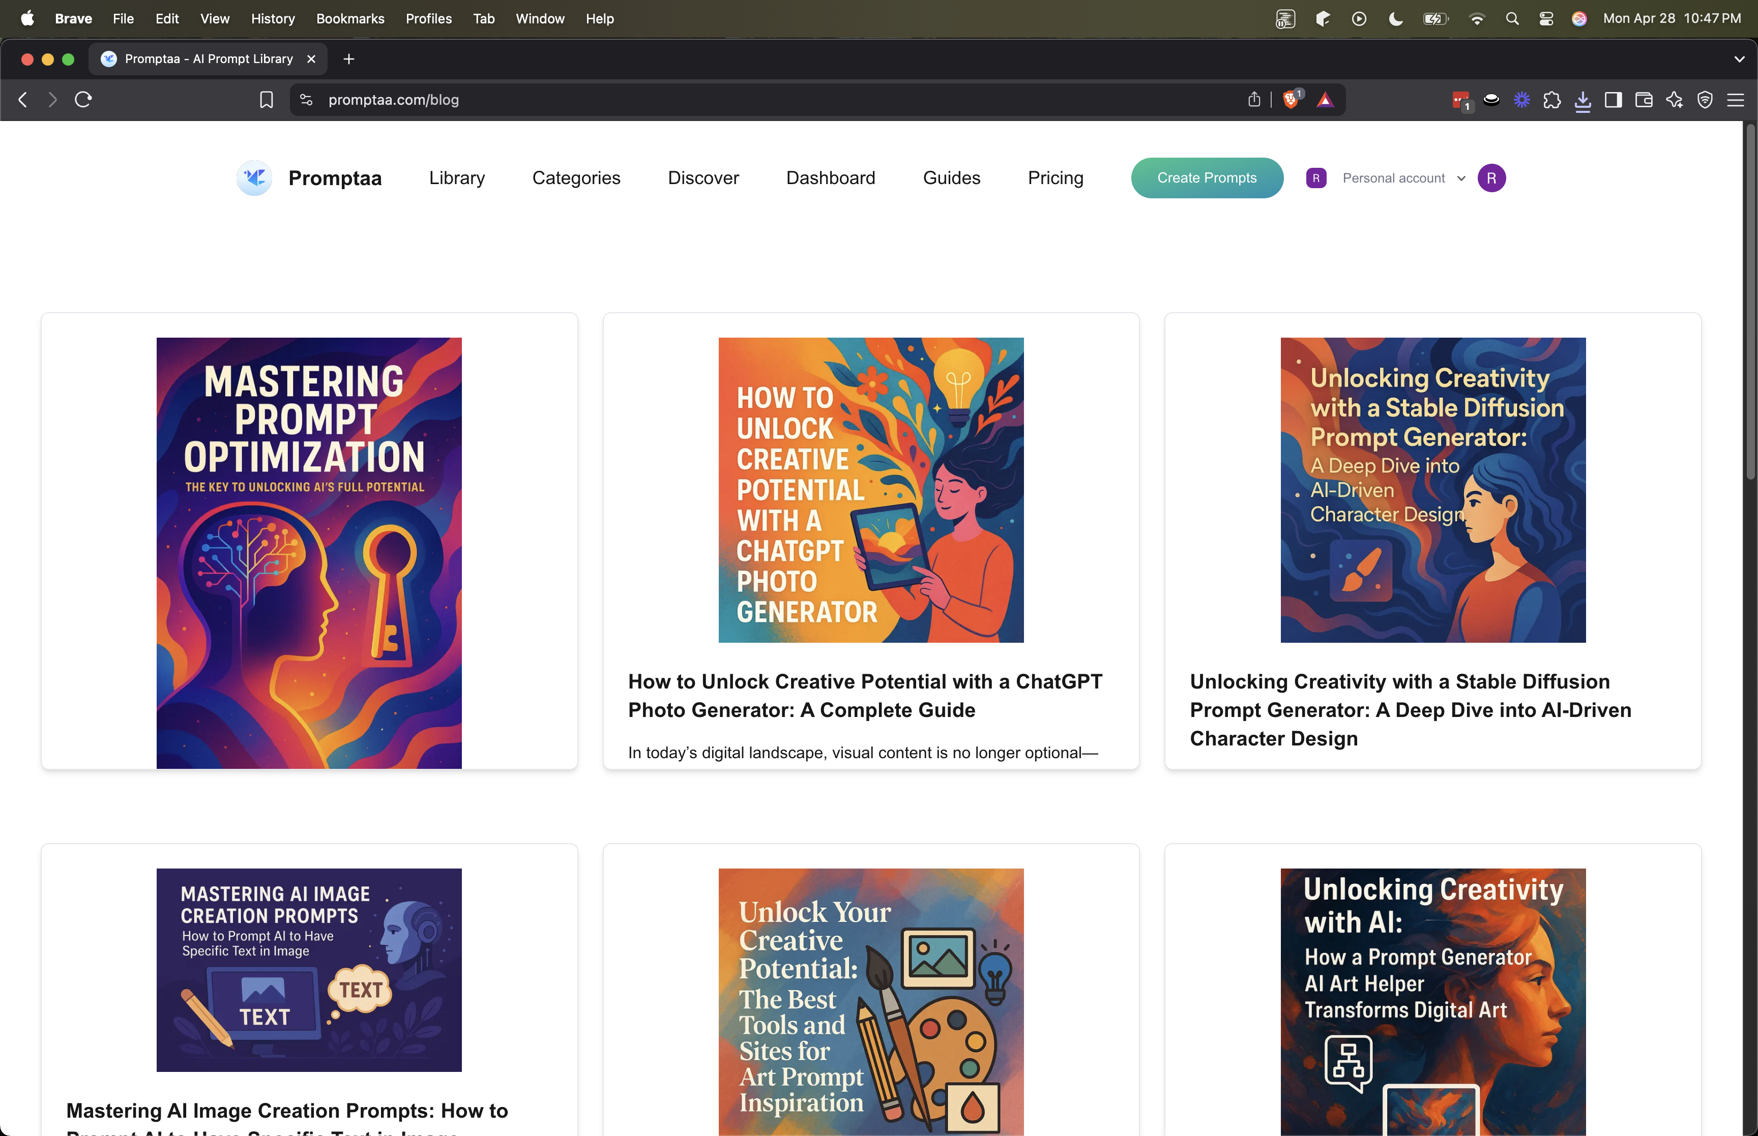Screen dimensions: 1758x1136
Task: Open the ChatGPT Photo Generator article title
Action: [865, 695]
